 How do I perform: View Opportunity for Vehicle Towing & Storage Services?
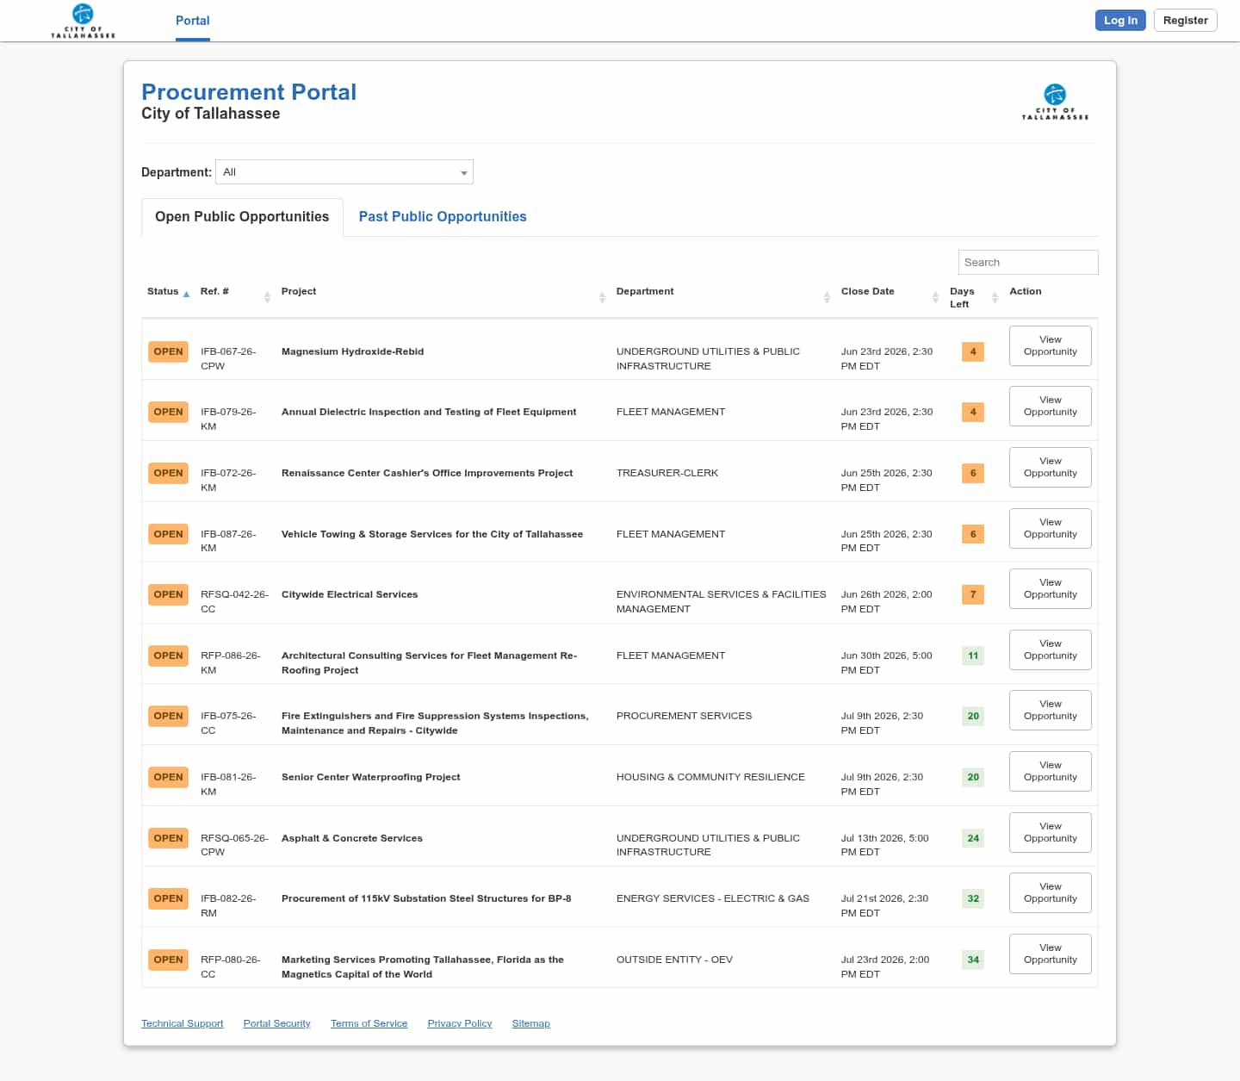click(x=1051, y=528)
